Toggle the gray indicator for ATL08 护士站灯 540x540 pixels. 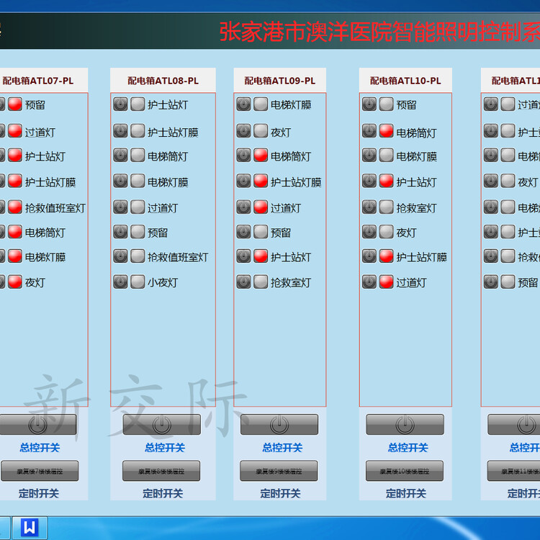138,104
